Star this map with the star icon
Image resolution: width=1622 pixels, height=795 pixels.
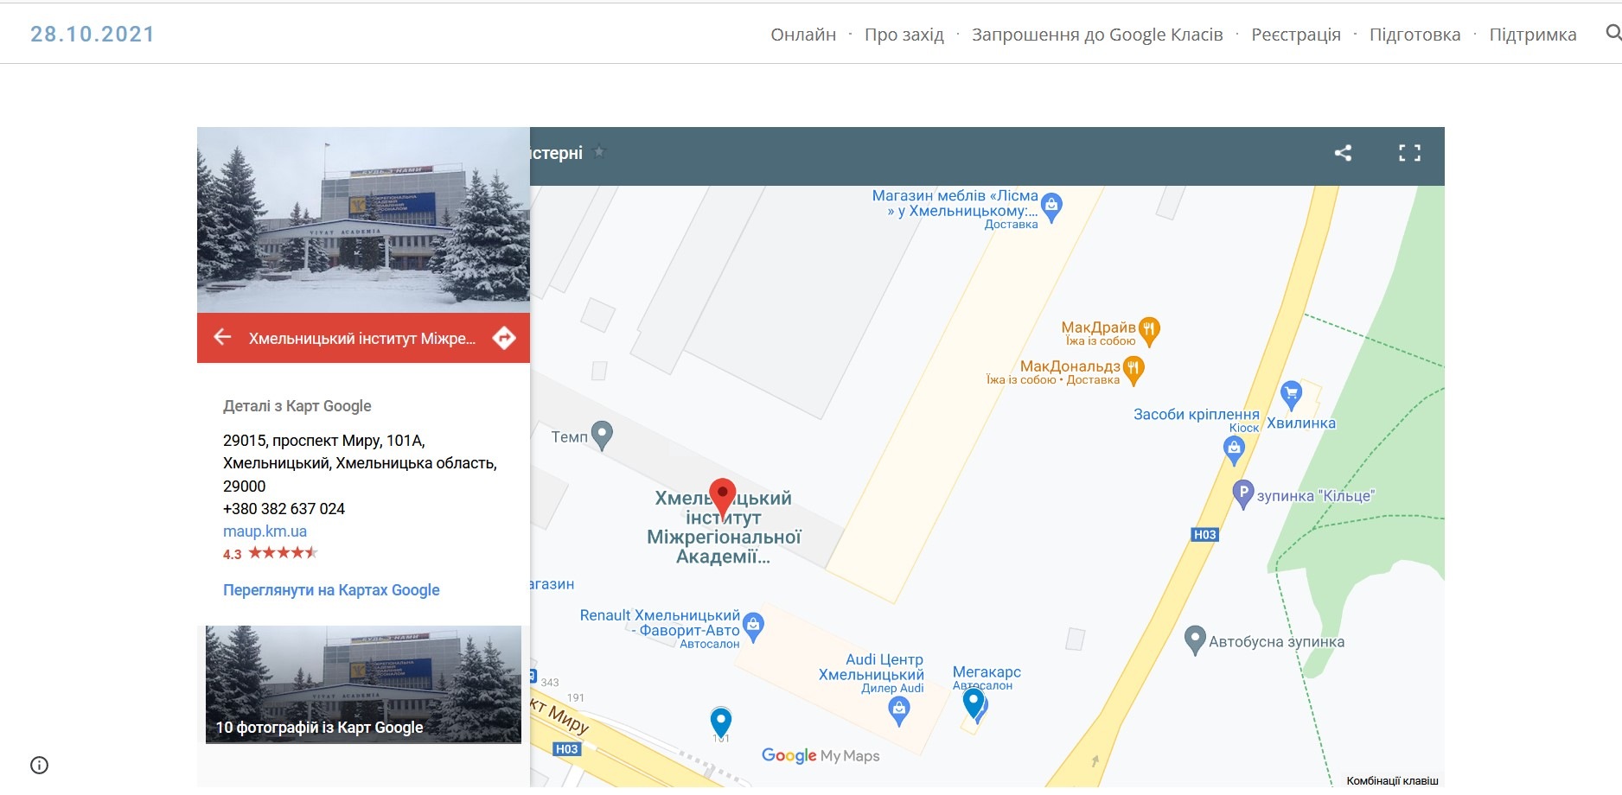(x=600, y=152)
